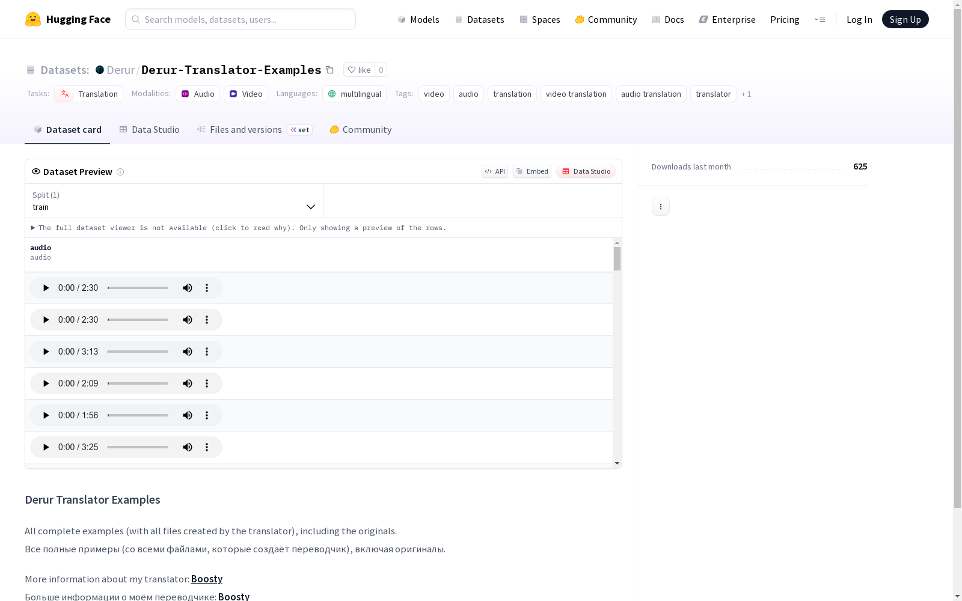Mute the second 2:30 audio row
This screenshot has height=601, width=962.
(188, 320)
